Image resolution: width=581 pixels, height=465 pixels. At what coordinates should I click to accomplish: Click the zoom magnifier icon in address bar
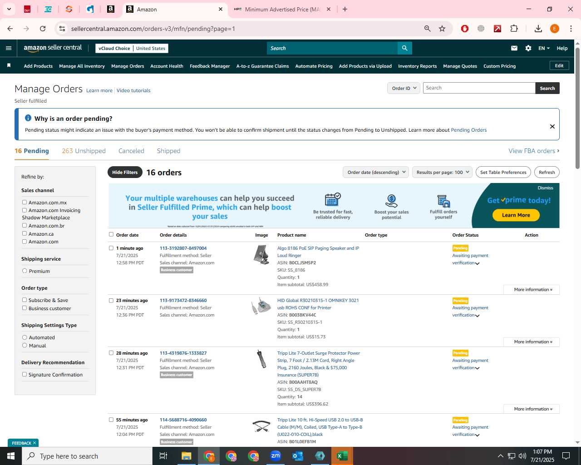click(x=427, y=29)
